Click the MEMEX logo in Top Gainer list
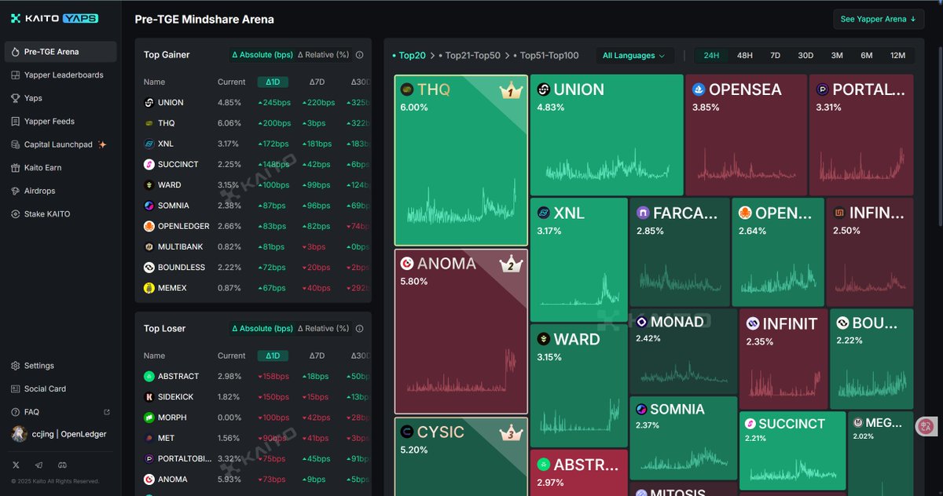 (149, 288)
